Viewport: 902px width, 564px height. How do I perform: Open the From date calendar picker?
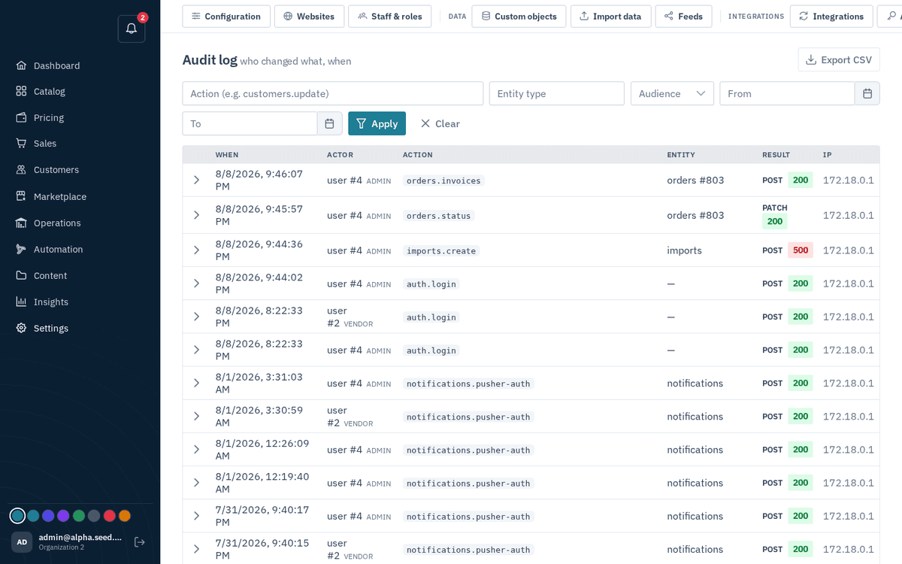pos(867,93)
